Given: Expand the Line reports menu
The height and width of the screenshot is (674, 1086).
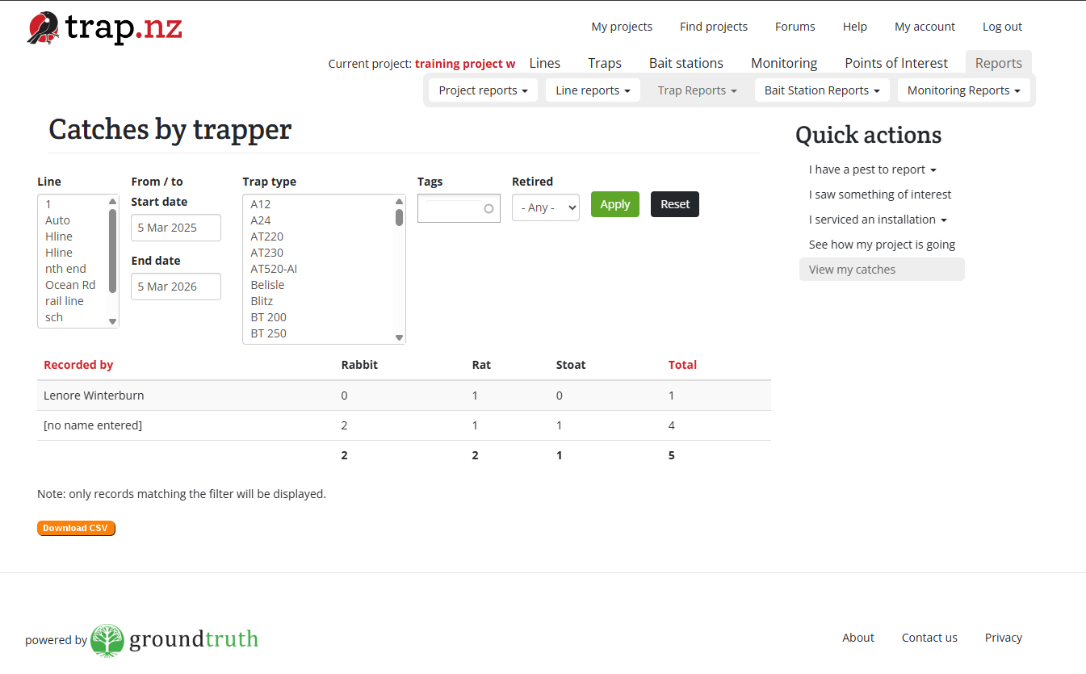Looking at the screenshot, I should 593,90.
